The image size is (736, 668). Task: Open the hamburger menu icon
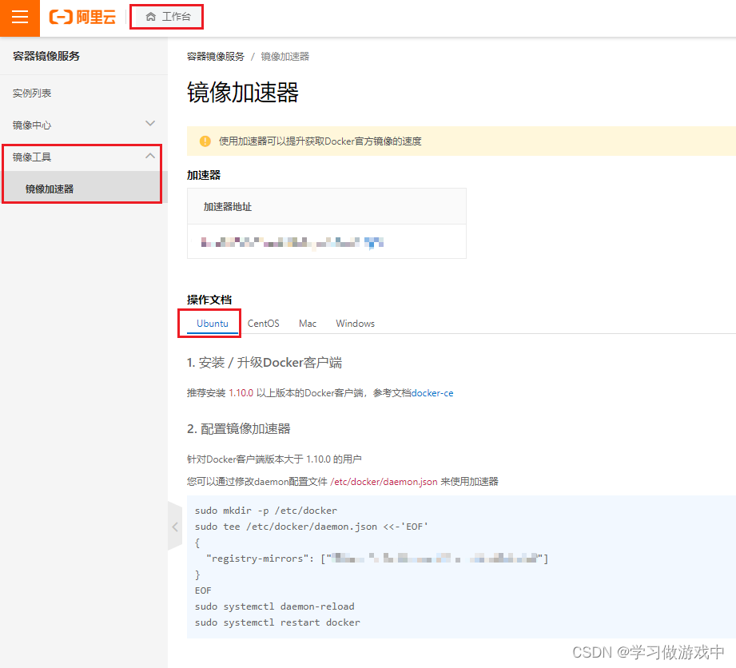pos(20,18)
